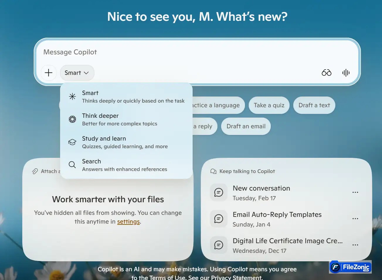This screenshot has width=382, height=280.
Task: Click the Draft an email suggestion
Action: [246, 126]
